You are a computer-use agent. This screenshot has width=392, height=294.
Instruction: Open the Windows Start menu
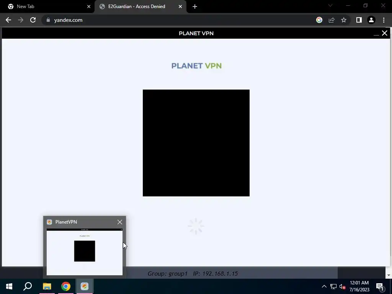coord(9,286)
